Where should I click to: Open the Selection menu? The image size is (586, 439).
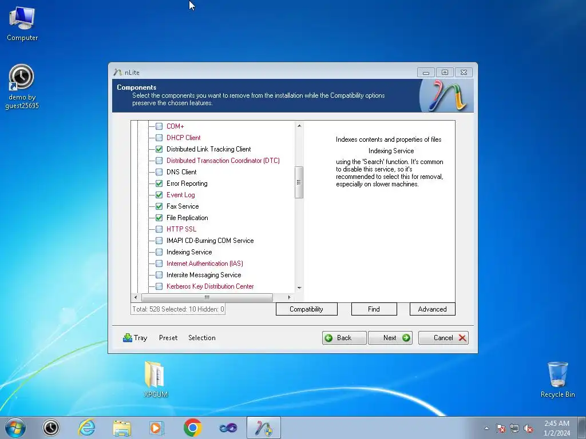pyautogui.click(x=202, y=338)
